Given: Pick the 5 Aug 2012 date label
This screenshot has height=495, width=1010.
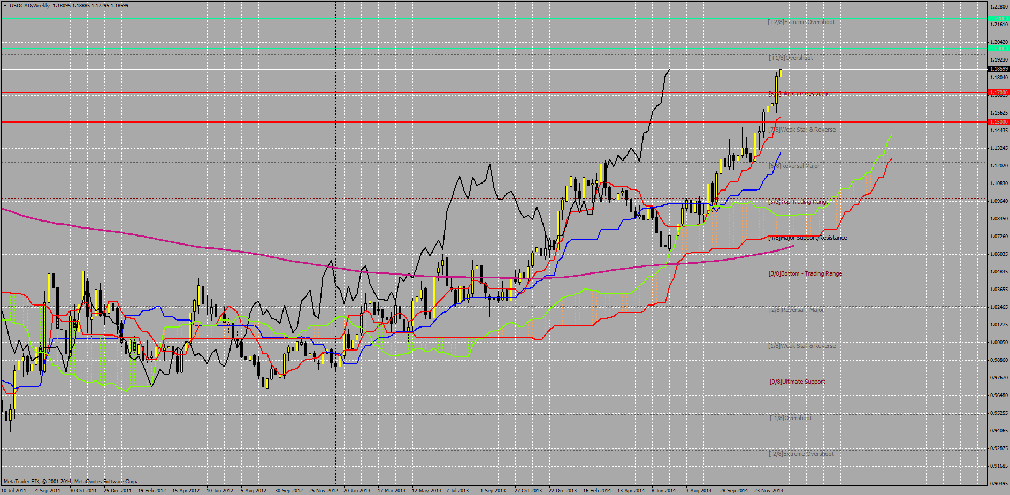Looking at the screenshot, I should 253,490.
